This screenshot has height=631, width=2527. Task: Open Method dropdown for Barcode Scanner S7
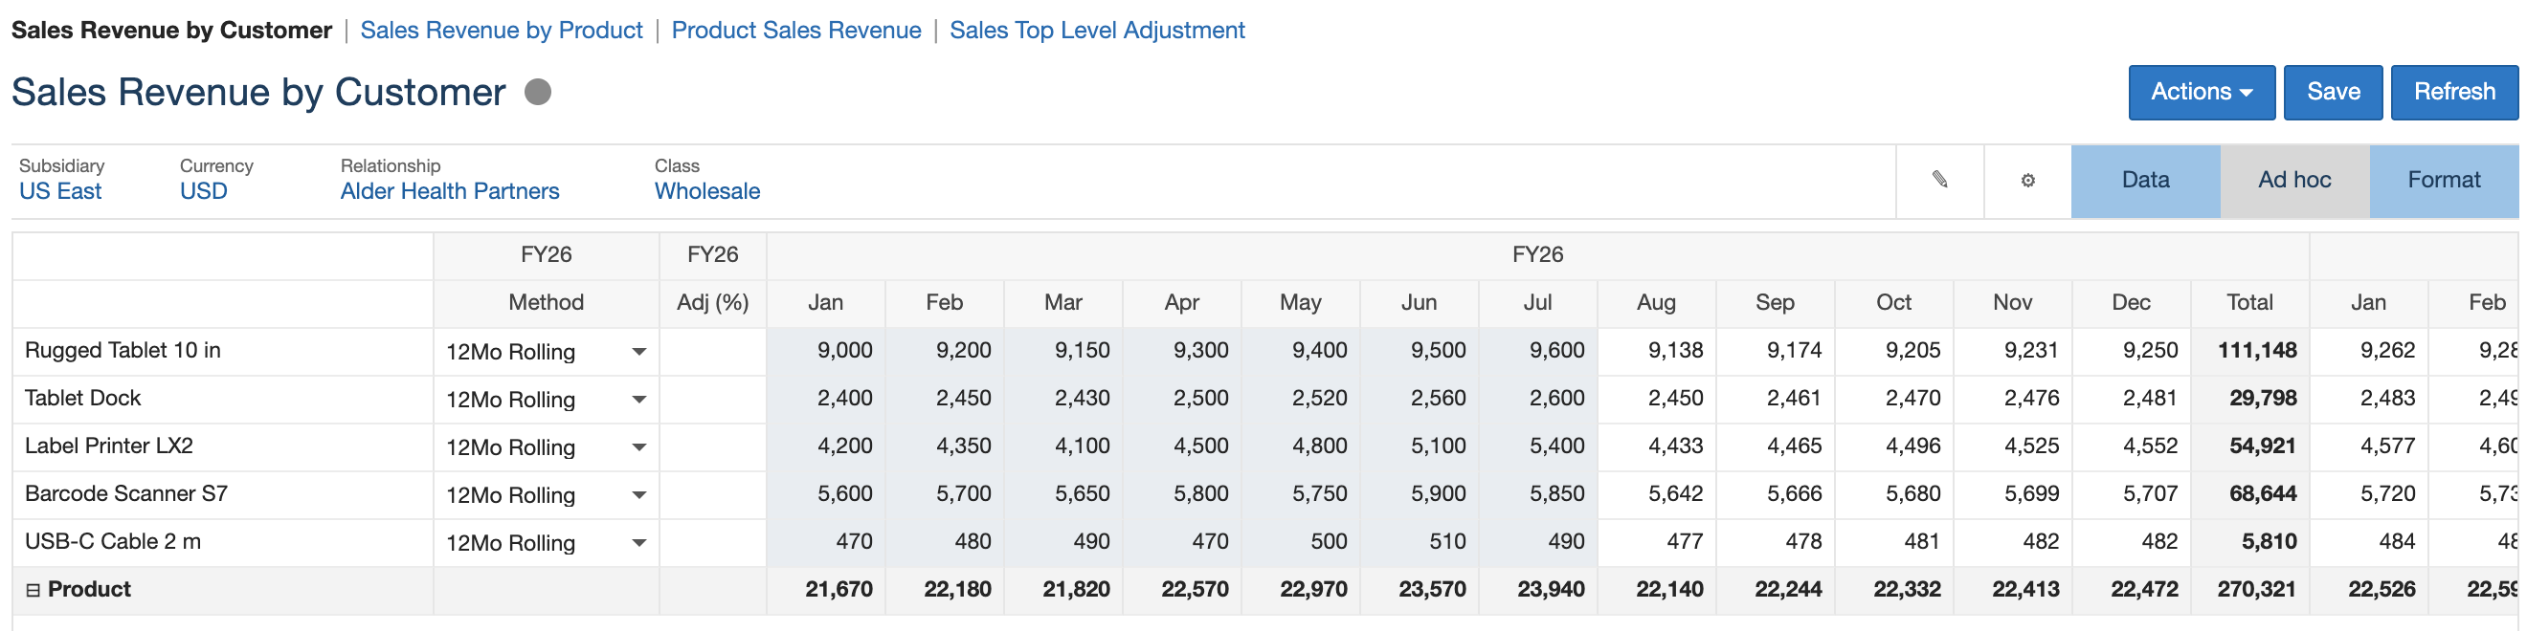pyautogui.click(x=638, y=496)
